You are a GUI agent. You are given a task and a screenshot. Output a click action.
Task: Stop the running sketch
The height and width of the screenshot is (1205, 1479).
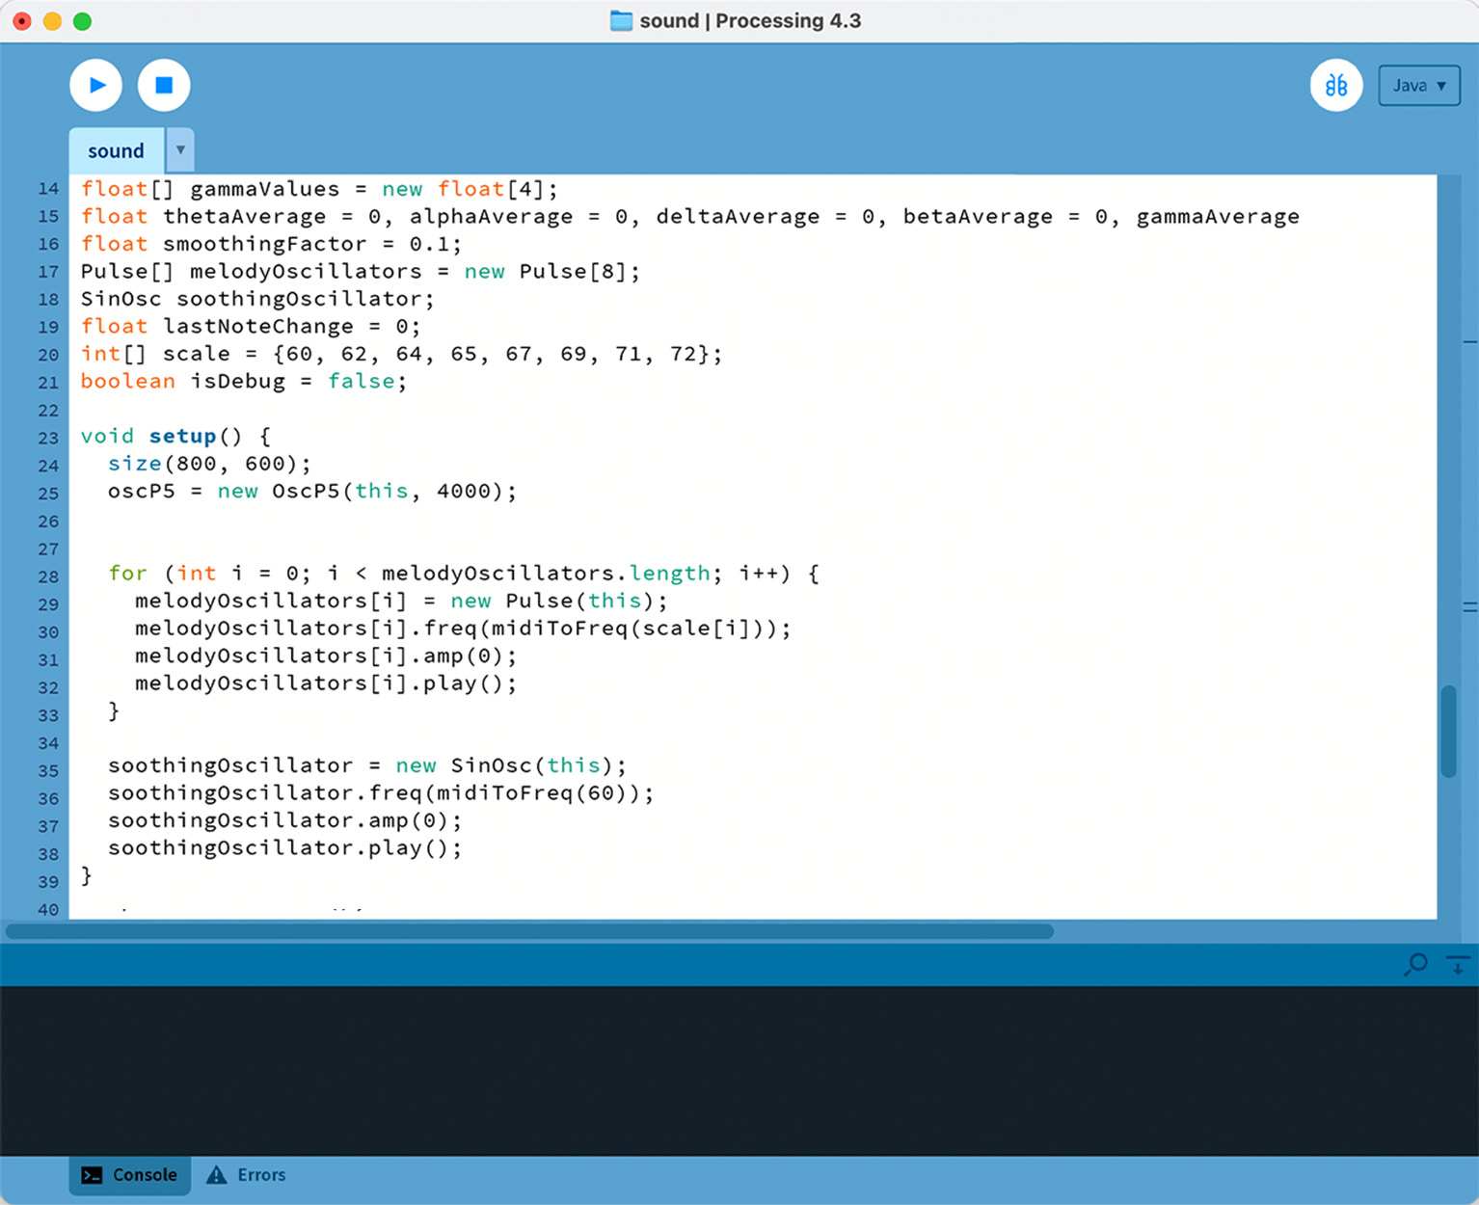[164, 85]
